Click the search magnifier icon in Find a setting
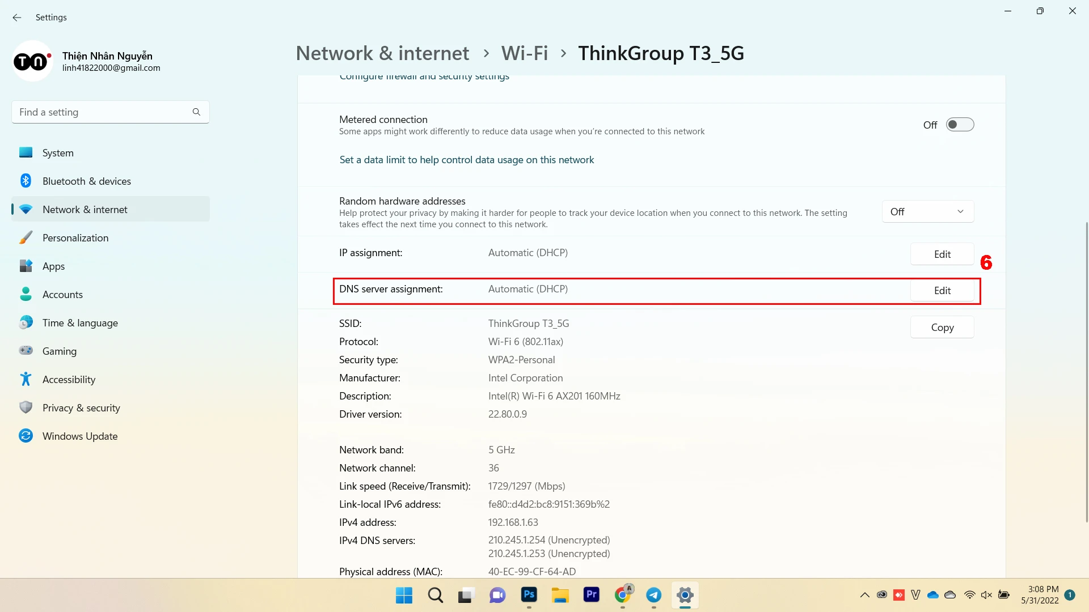The width and height of the screenshot is (1089, 612). point(196,112)
